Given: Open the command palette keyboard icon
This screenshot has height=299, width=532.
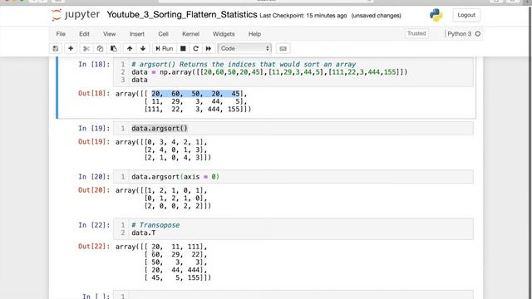Looking at the screenshot, I should pyautogui.click(x=283, y=48).
